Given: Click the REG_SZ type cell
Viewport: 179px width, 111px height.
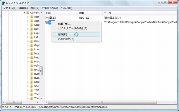Looking at the screenshot, I should coord(84,18).
